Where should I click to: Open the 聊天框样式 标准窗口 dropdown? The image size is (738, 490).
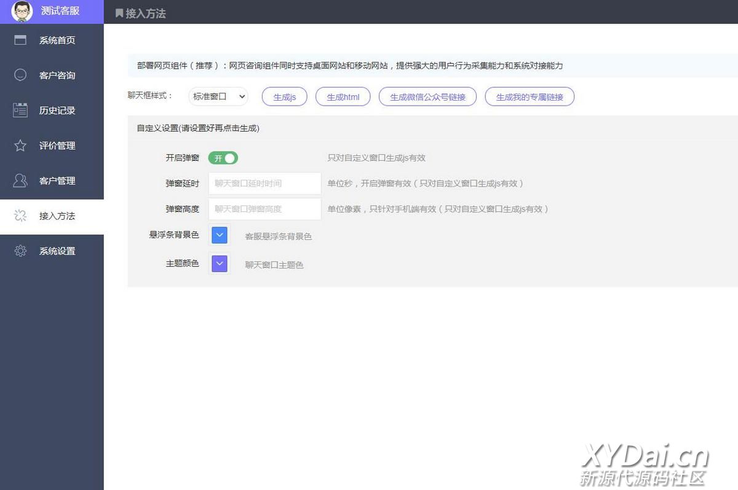click(x=218, y=96)
